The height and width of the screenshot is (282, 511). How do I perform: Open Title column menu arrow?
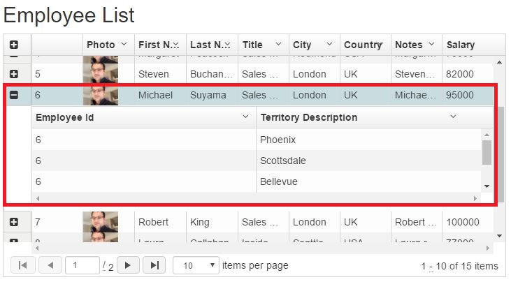click(x=279, y=44)
